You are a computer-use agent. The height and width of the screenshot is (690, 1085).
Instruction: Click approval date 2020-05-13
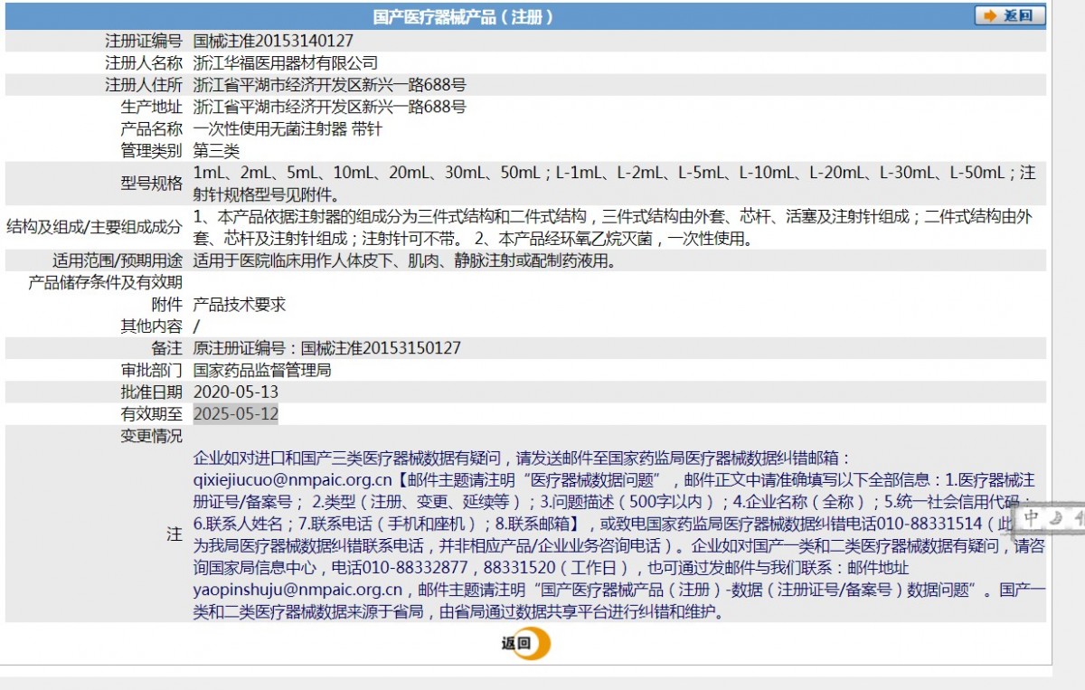point(236,392)
